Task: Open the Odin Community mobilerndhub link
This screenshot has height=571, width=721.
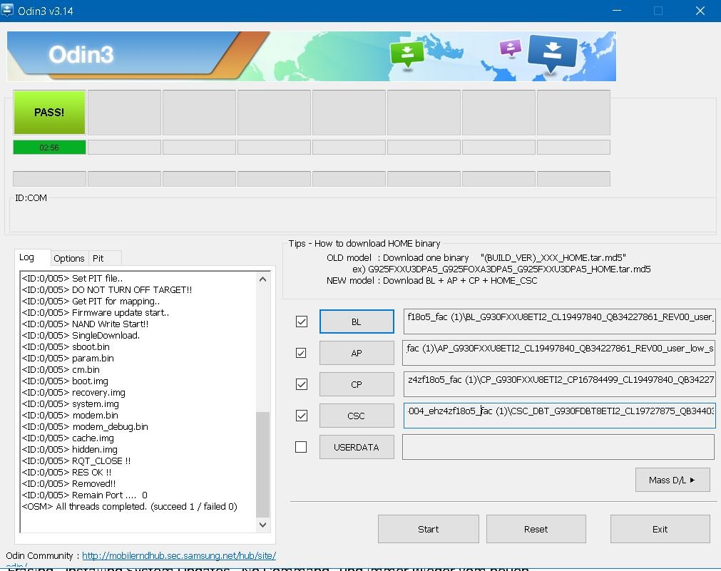Action: [x=179, y=555]
